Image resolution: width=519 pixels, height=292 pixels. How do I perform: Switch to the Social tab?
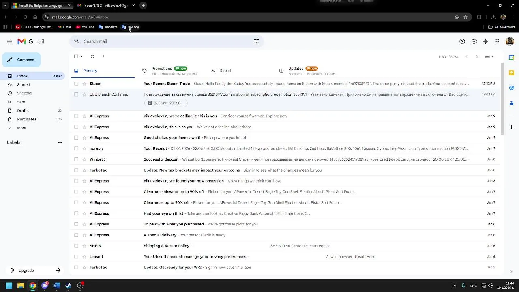pyautogui.click(x=239, y=71)
